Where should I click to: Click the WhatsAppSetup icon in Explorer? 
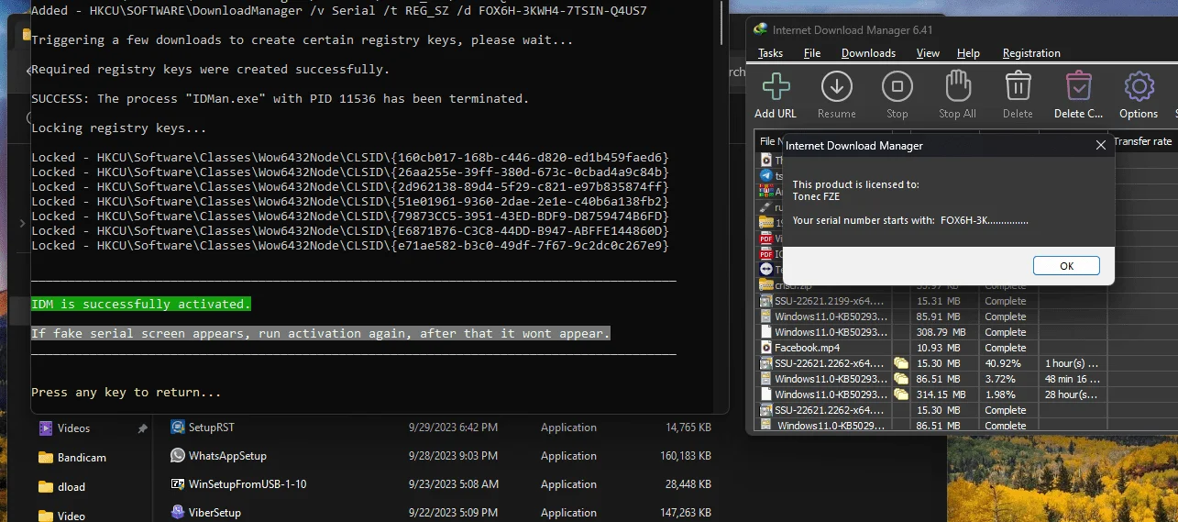tap(178, 455)
